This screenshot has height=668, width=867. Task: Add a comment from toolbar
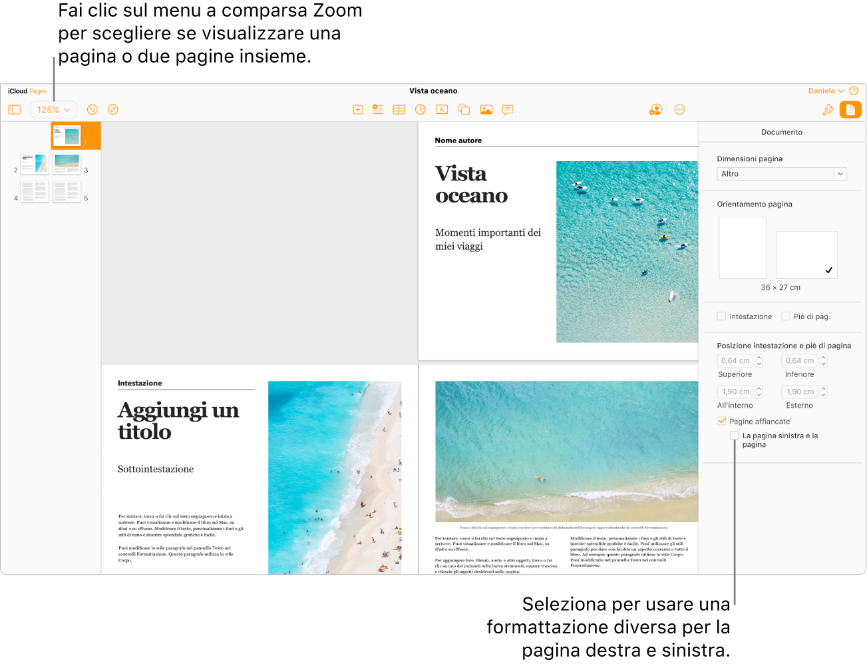pos(508,110)
